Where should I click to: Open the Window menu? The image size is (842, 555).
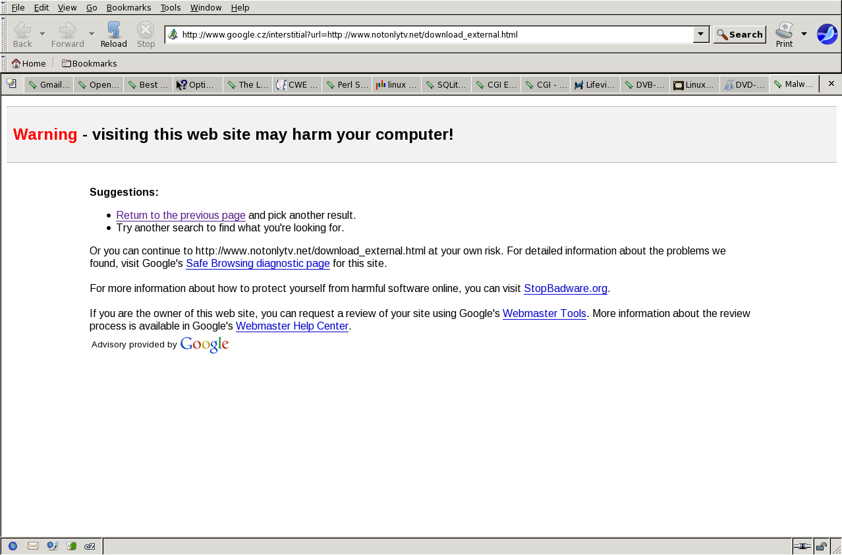click(206, 7)
